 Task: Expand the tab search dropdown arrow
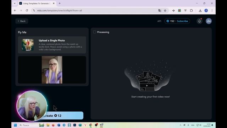click(15, 3)
